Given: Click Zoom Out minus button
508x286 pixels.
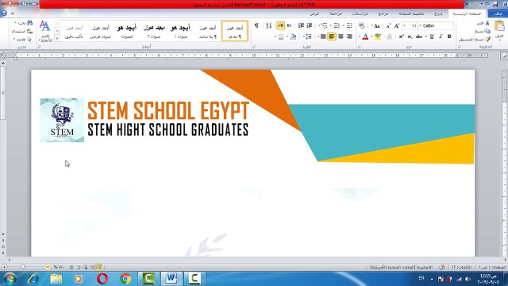Looking at the screenshot, I should (x=48, y=267).
